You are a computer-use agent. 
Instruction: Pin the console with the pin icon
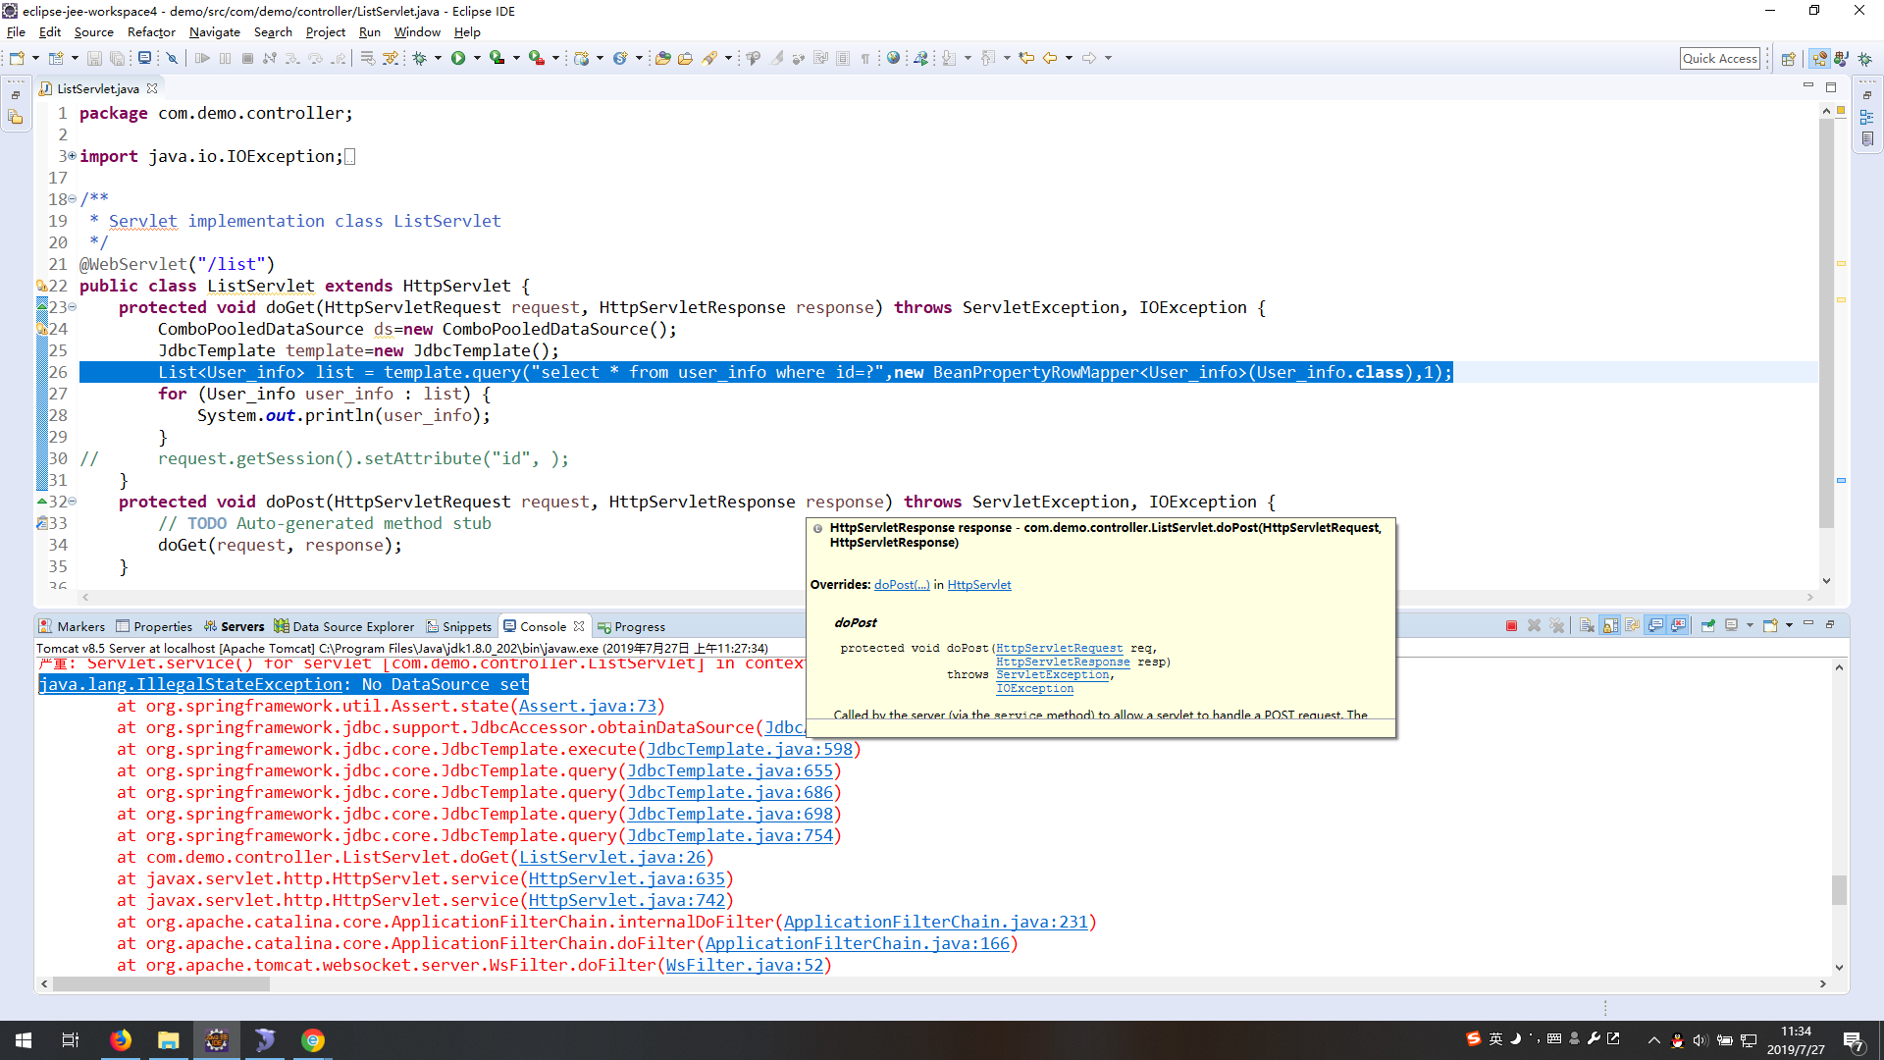[1708, 626]
